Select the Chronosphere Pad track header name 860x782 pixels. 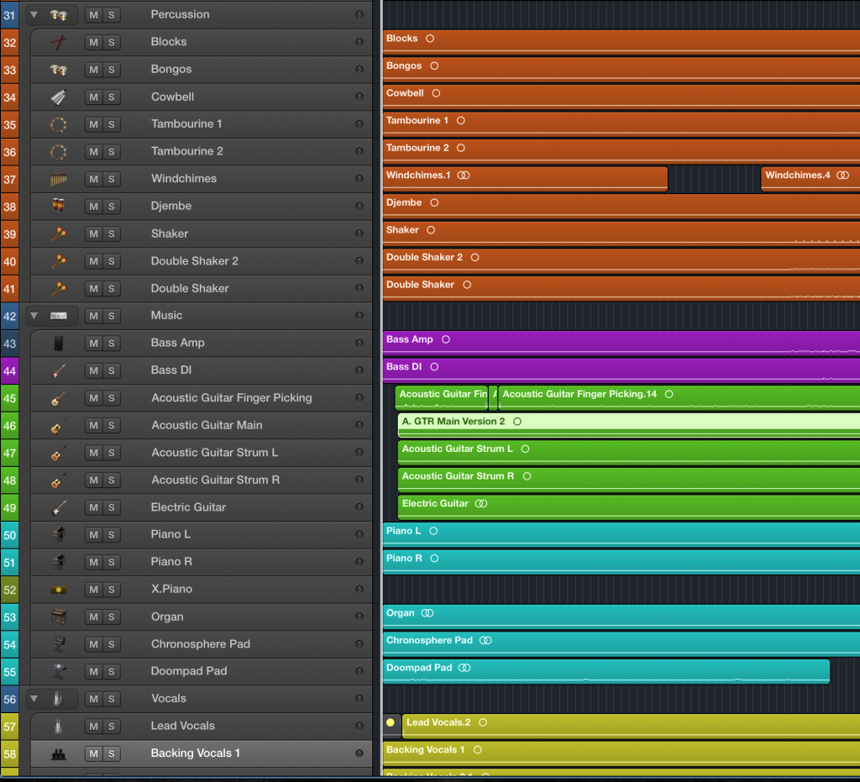click(x=201, y=643)
